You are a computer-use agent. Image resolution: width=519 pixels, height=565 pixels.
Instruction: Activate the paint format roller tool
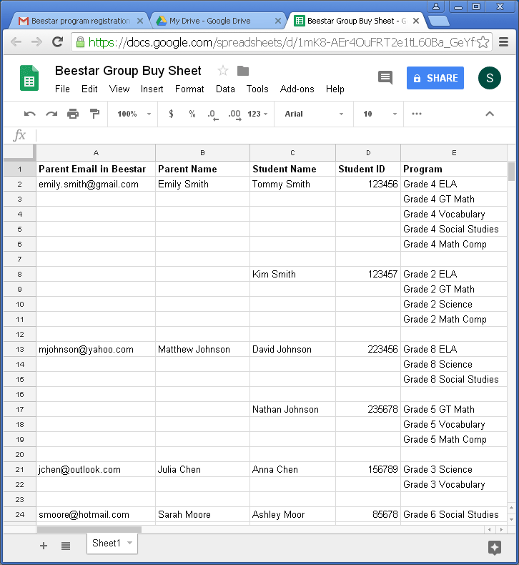94,114
